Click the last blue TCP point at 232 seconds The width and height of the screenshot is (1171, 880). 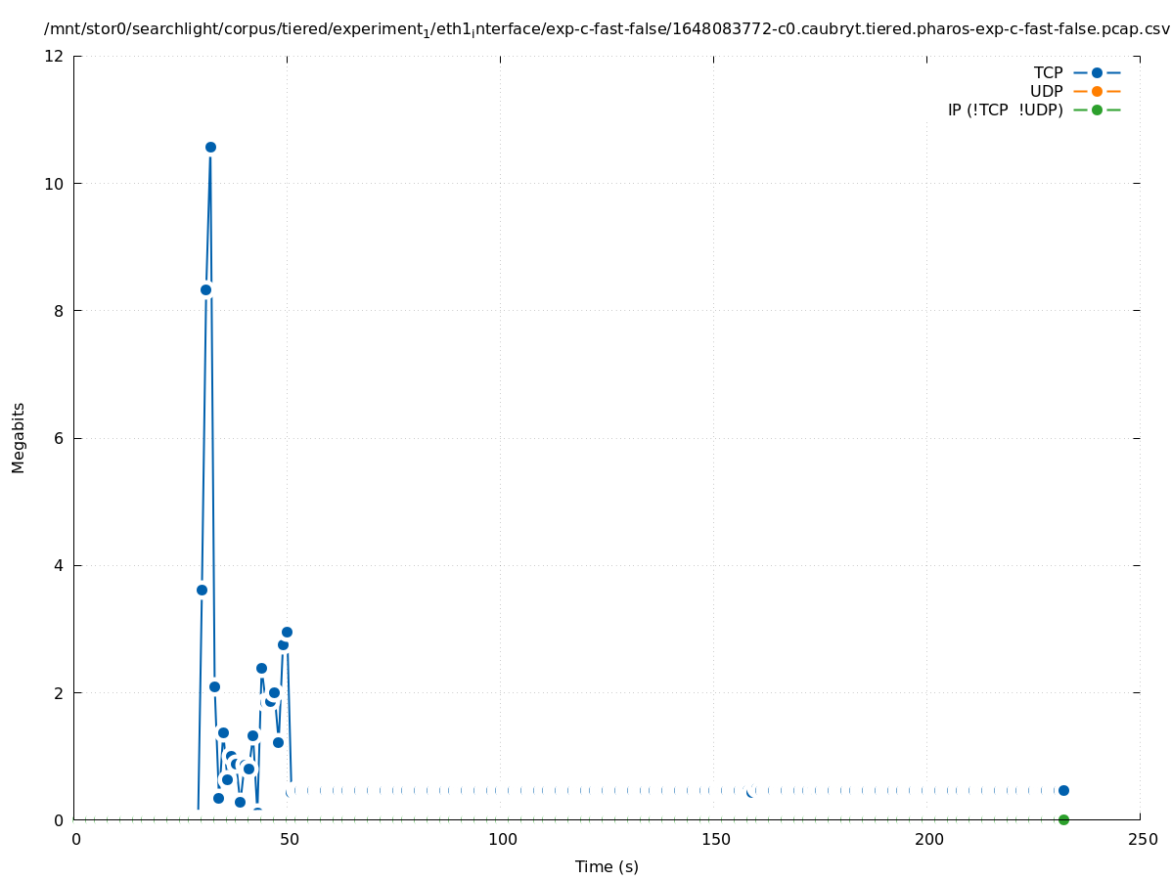point(1063,790)
